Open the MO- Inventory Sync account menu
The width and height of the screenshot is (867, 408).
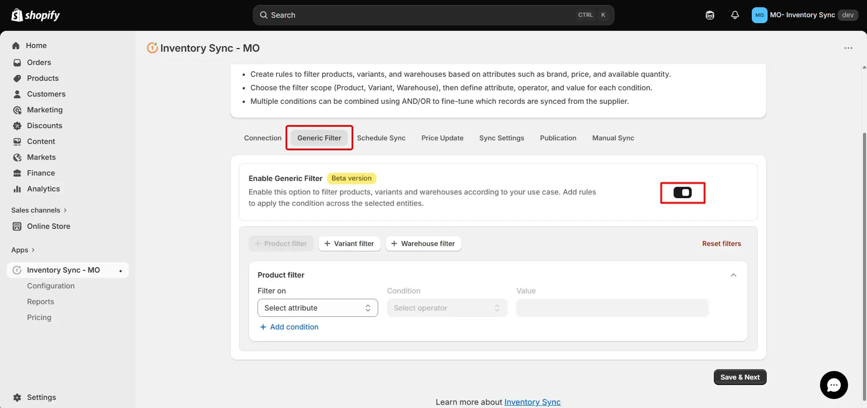tap(805, 15)
